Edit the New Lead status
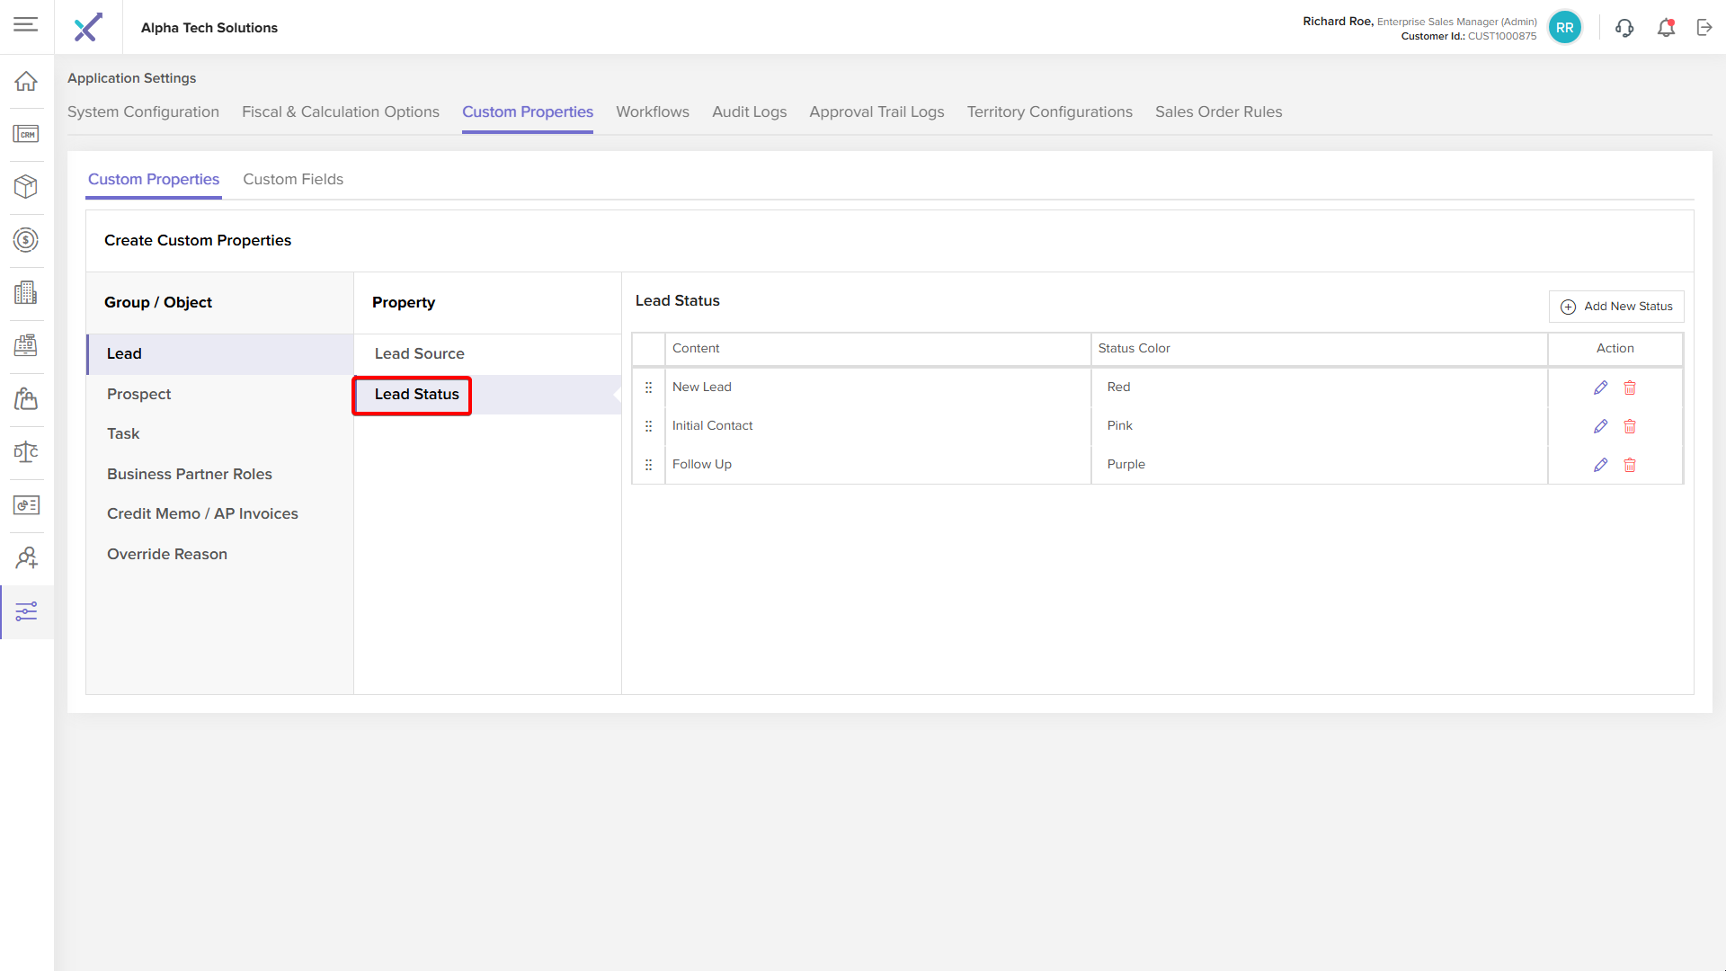Viewport: 1726px width, 971px height. pyautogui.click(x=1600, y=388)
